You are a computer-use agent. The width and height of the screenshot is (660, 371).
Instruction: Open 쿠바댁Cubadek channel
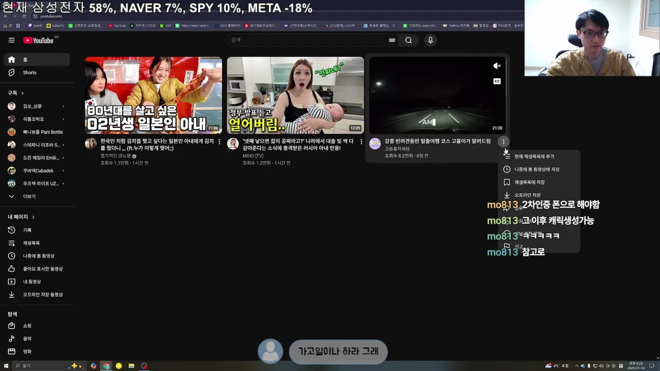click(x=36, y=171)
